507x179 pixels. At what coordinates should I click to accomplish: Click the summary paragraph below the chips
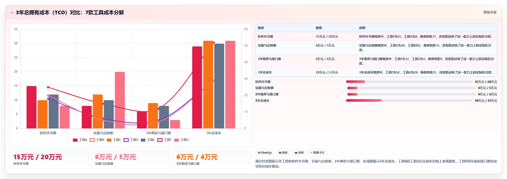pos(376,164)
